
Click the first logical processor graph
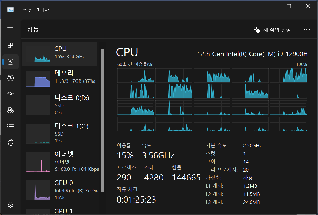click(x=136, y=75)
